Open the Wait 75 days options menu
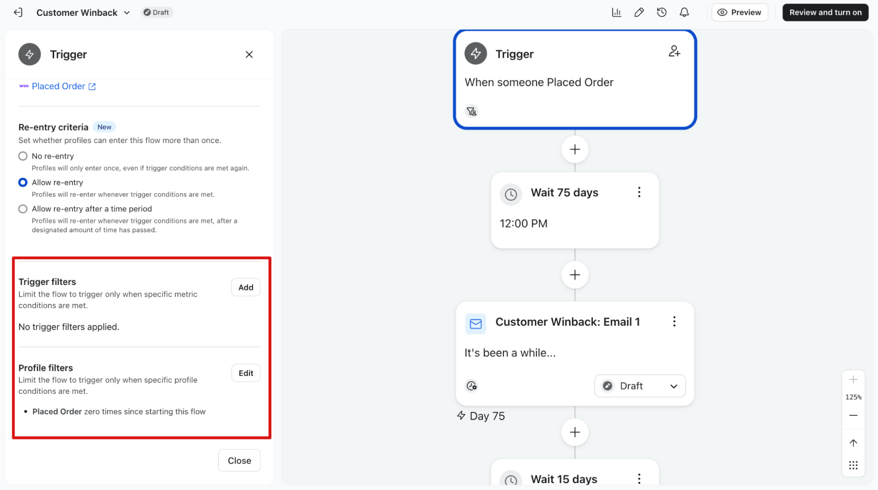 tap(639, 192)
